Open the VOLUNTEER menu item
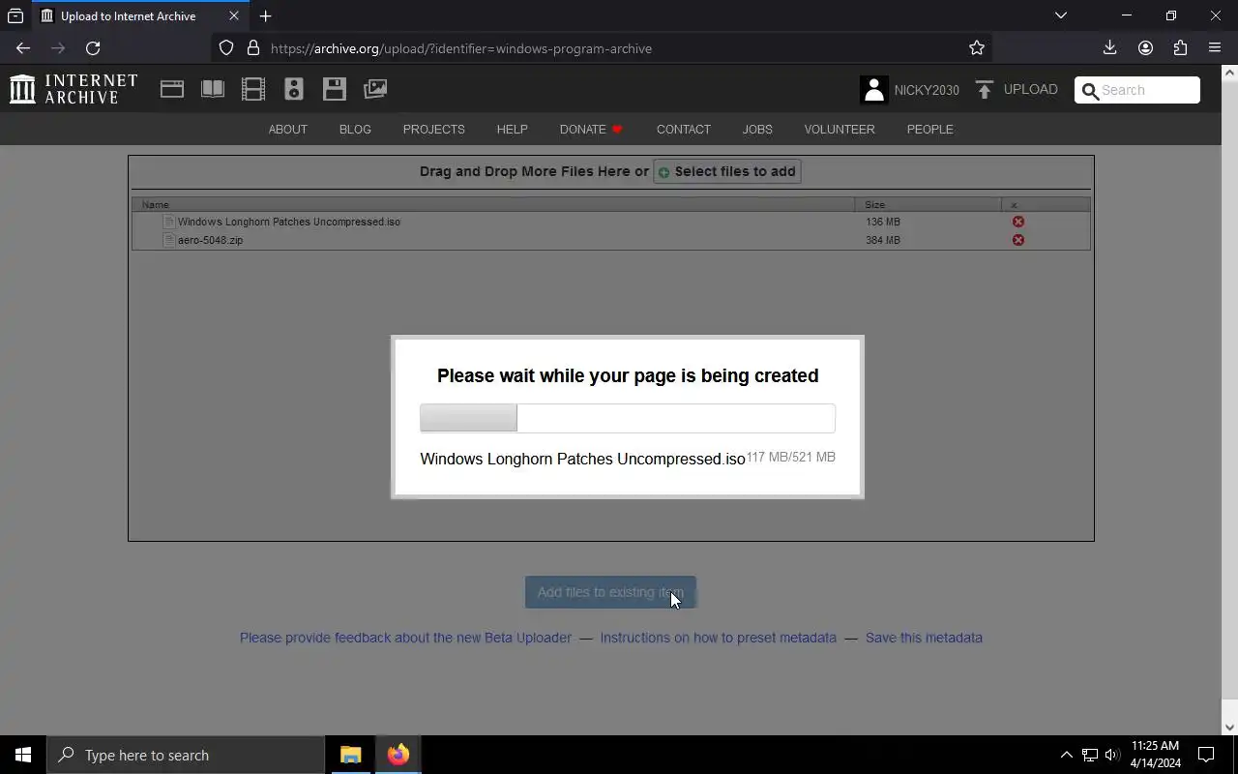Viewport: 1238px width, 774px height. [840, 129]
